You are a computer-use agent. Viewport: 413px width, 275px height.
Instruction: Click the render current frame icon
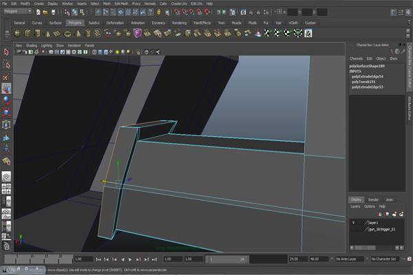click(251, 12)
